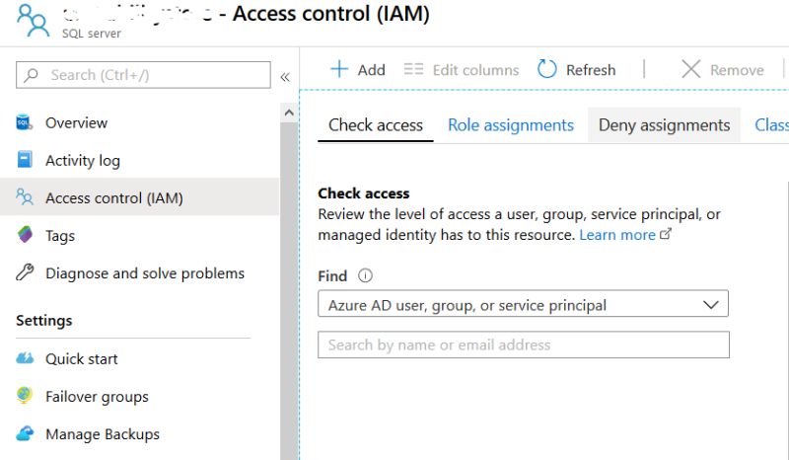
Task: Click the Settings section heading
Action: 43,321
